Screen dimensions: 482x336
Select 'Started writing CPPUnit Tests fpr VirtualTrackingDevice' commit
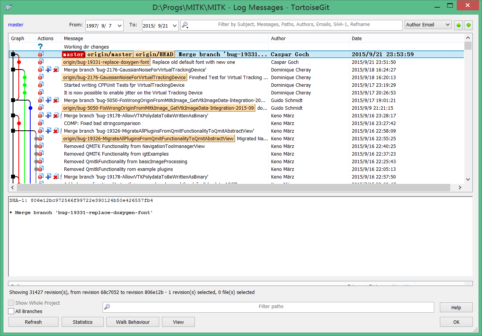pos(236,85)
